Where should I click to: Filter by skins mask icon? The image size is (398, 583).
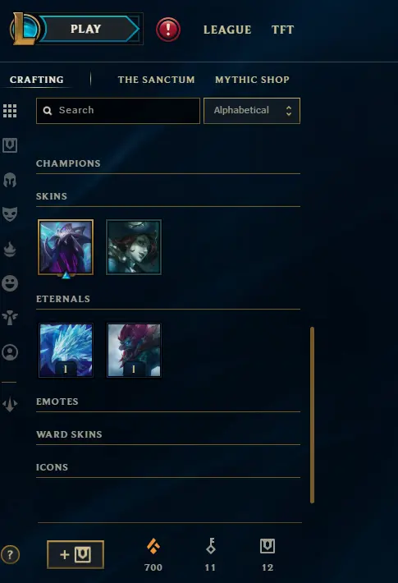click(10, 214)
